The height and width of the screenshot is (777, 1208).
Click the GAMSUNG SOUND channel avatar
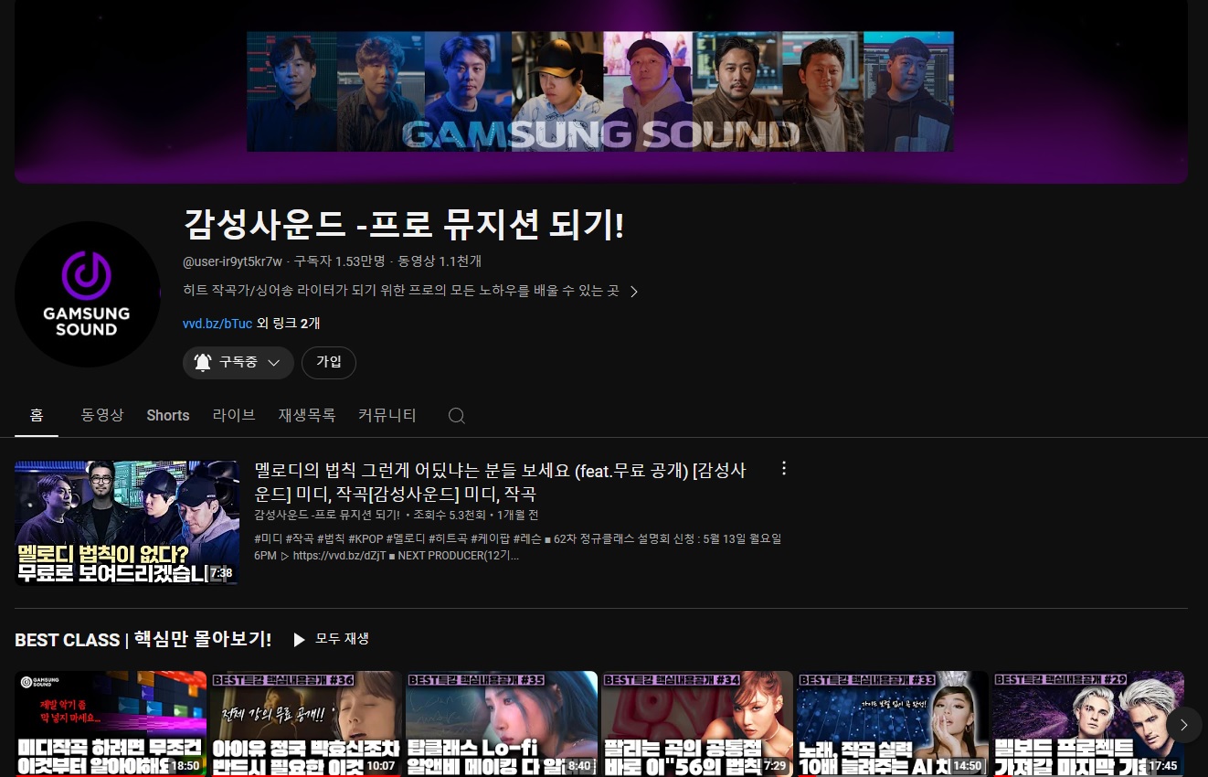click(88, 294)
